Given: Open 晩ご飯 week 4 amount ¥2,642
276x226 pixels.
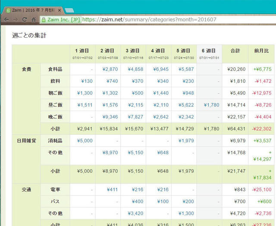Looking at the screenshot, I should point(161,117).
